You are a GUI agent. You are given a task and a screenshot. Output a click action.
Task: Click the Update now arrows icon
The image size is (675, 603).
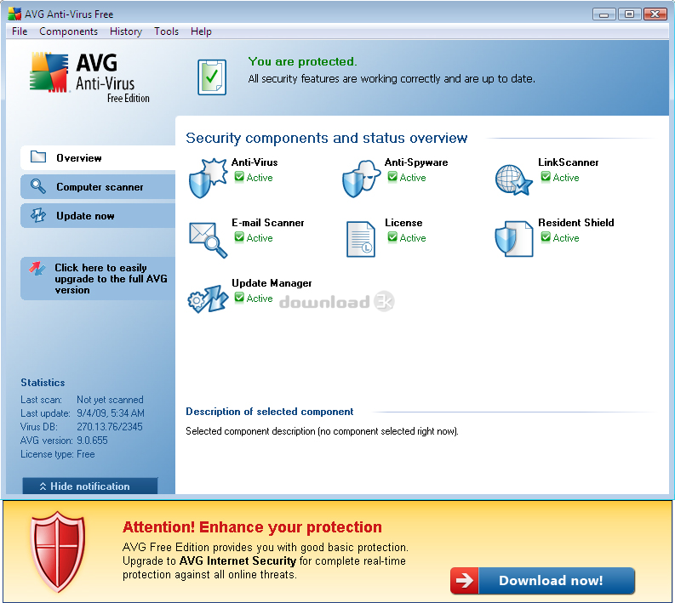point(38,215)
